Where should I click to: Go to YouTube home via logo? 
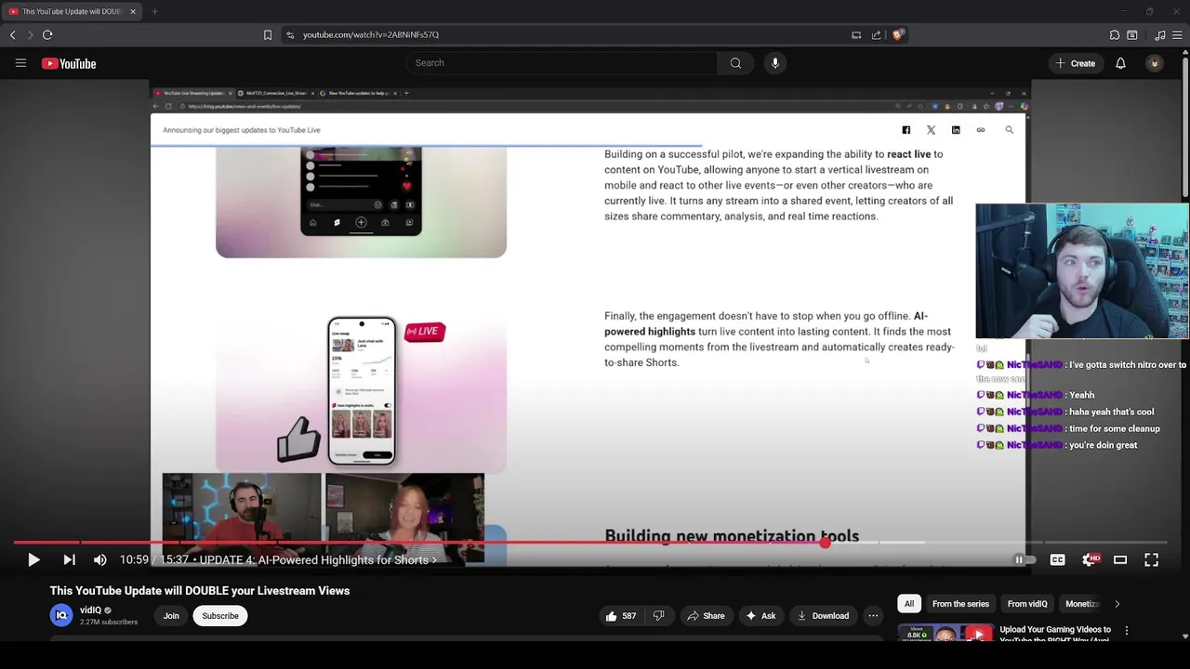pyautogui.click(x=69, y=63)
